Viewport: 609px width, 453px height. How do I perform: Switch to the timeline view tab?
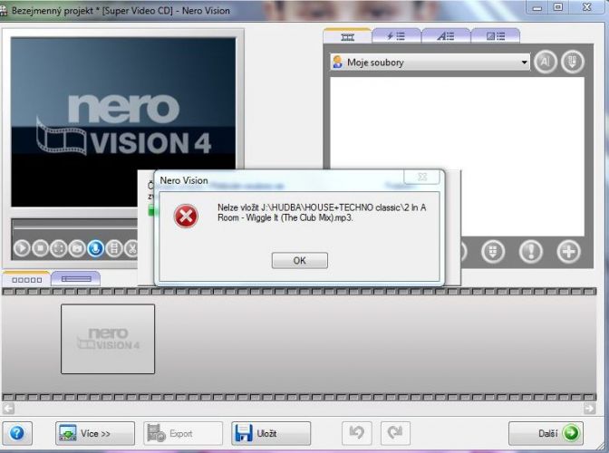click(x=76, y=279)
